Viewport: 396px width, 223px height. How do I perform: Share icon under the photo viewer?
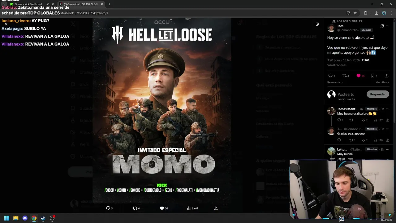(x=216, y=208)
